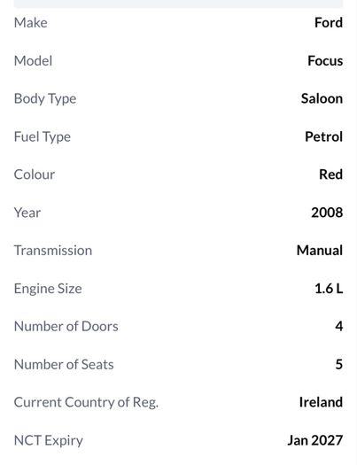Select the Red colour value
The image size is (357, 465).
click(x=331, y=174)
